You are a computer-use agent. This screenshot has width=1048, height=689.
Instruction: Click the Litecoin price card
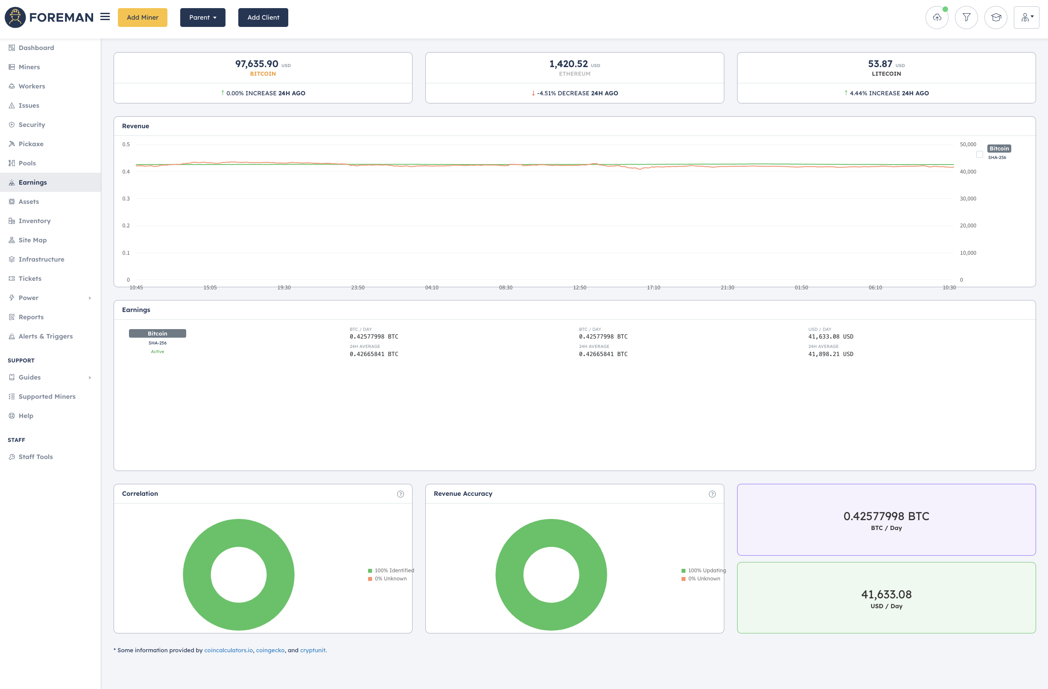tap(887, 78)
